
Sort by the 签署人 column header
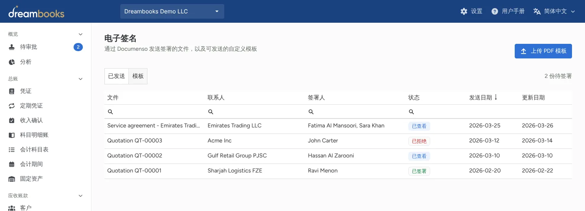tap(316, 98)
